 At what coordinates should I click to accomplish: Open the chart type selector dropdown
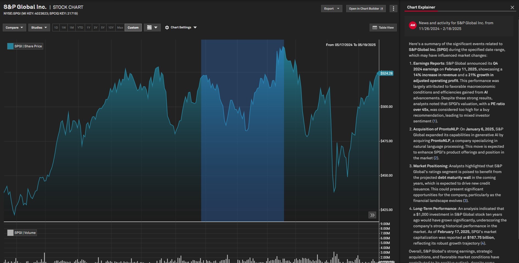(x=152, y=28)
